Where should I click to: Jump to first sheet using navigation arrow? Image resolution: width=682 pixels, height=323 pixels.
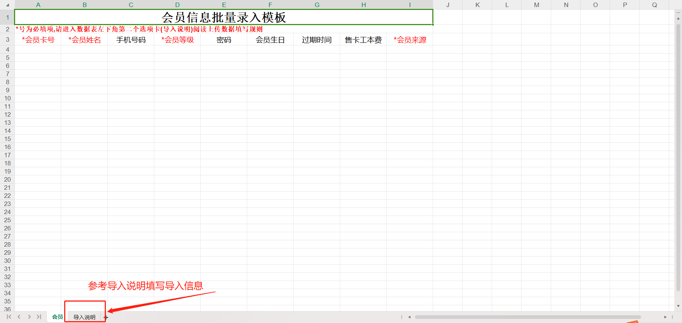coord(9,317)
